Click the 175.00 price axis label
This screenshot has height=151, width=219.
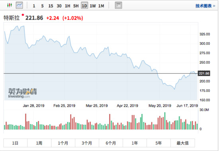click(x=205, y=90)
